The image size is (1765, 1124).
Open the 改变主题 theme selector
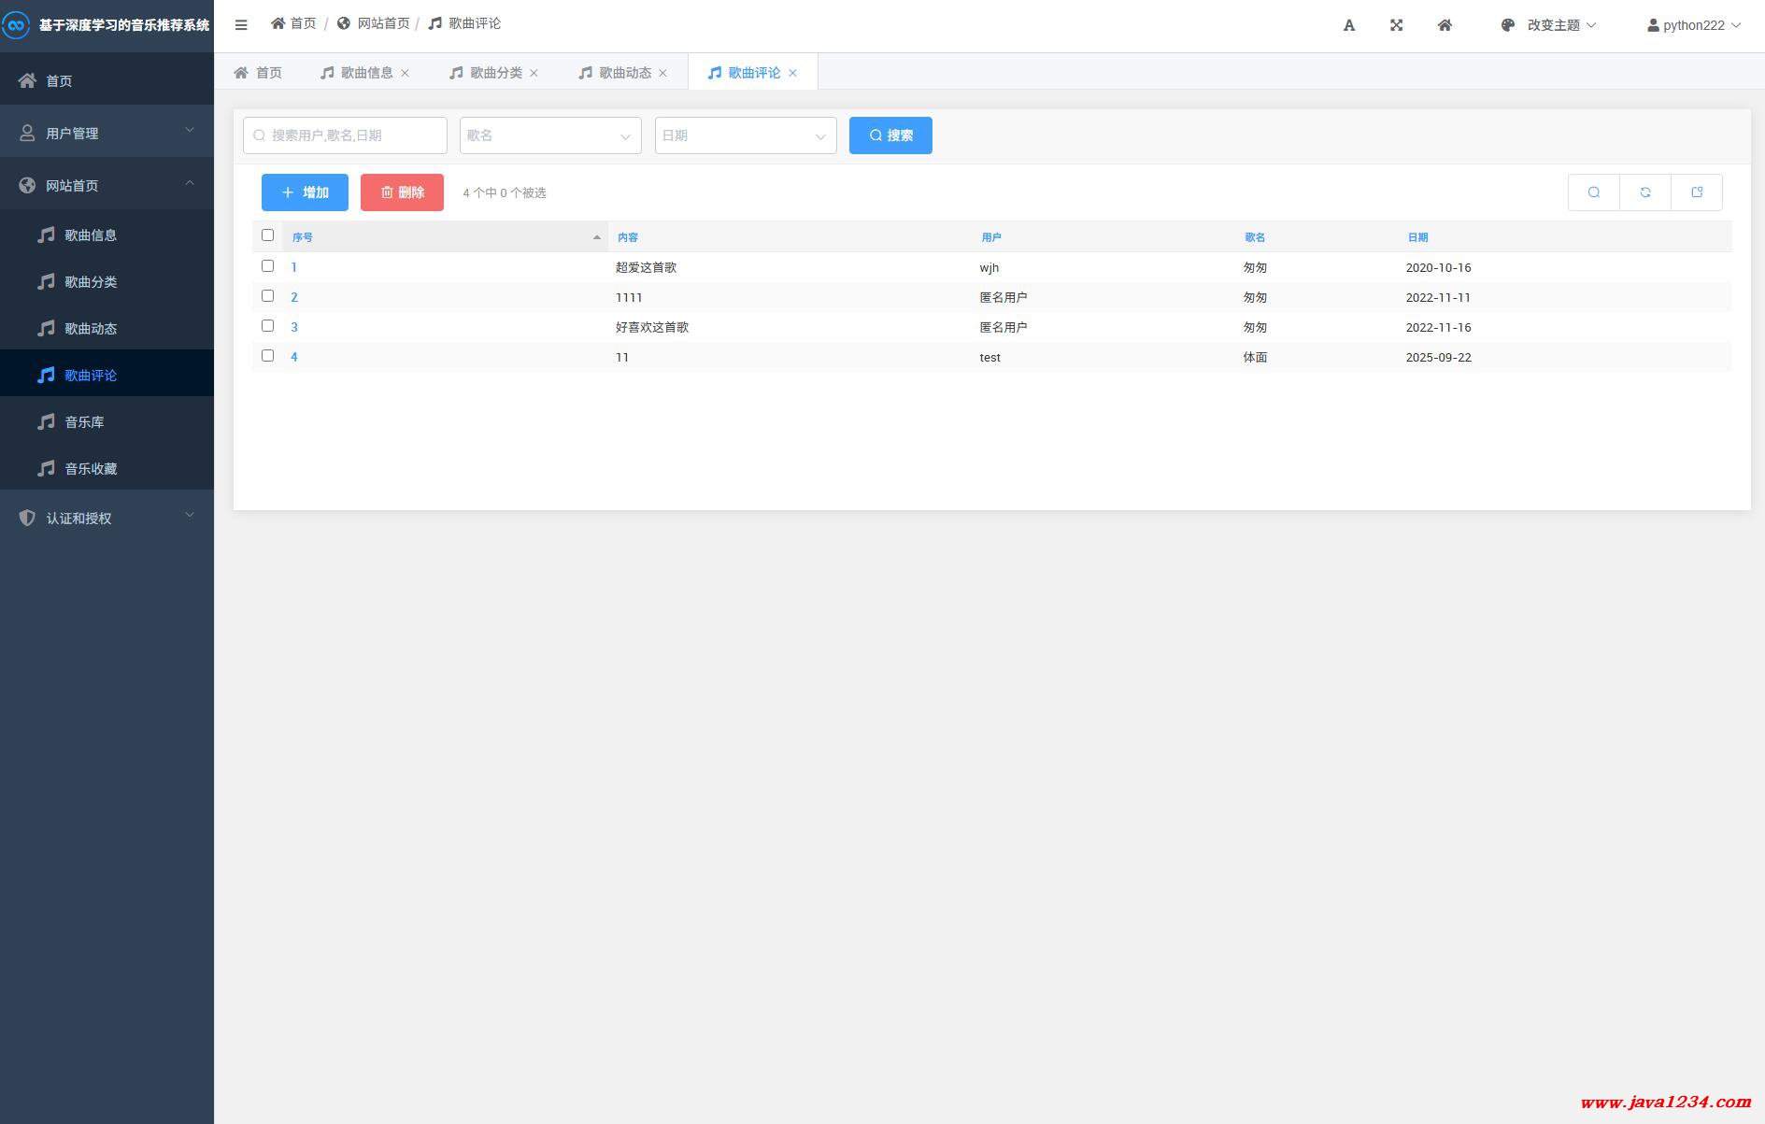(1550, 25)
